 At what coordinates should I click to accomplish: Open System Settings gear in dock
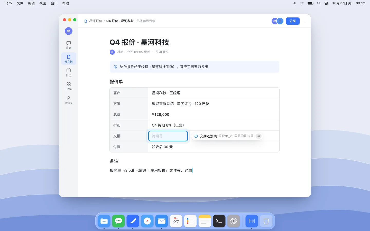pyautogui.click(x=234, y=221)
